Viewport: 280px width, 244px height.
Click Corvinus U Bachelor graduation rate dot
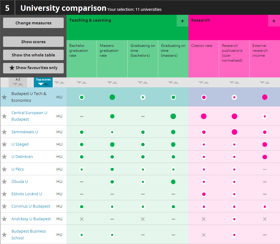point(82,207)
